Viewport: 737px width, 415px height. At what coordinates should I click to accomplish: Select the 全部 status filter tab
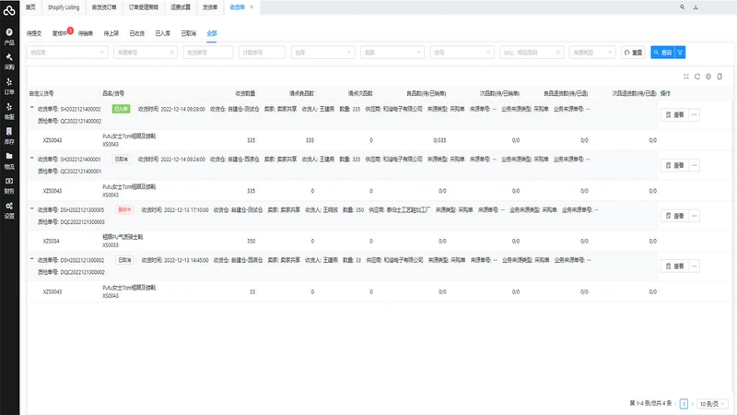(x=212, y=33)
